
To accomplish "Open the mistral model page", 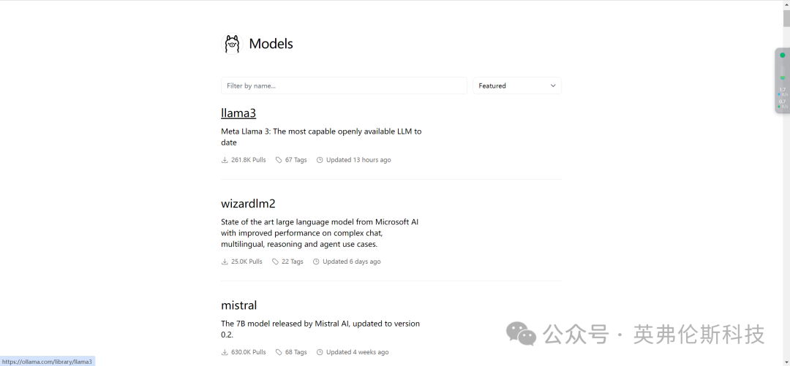I will [238, 305].
